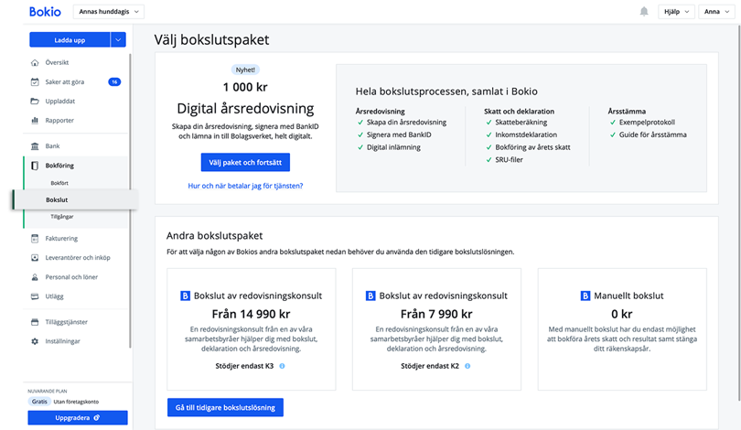
Task: Click the Inkomstdeklaration text
Action: pyautogui.click(x=526, y=134)
